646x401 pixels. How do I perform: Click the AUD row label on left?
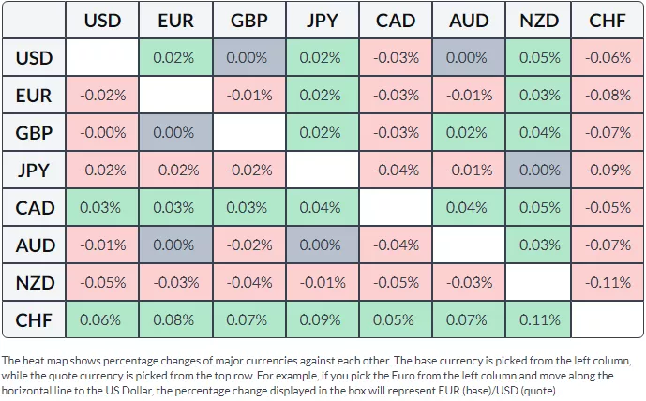[34, 245]
